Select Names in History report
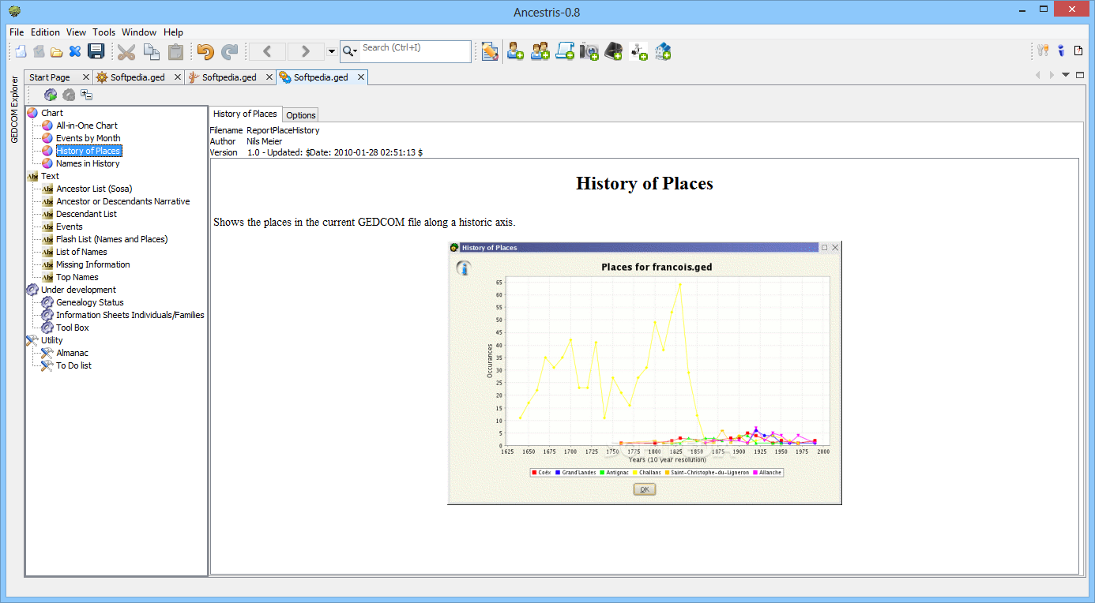The height and width of the screenshot is (603, 1095). point(88,163)
